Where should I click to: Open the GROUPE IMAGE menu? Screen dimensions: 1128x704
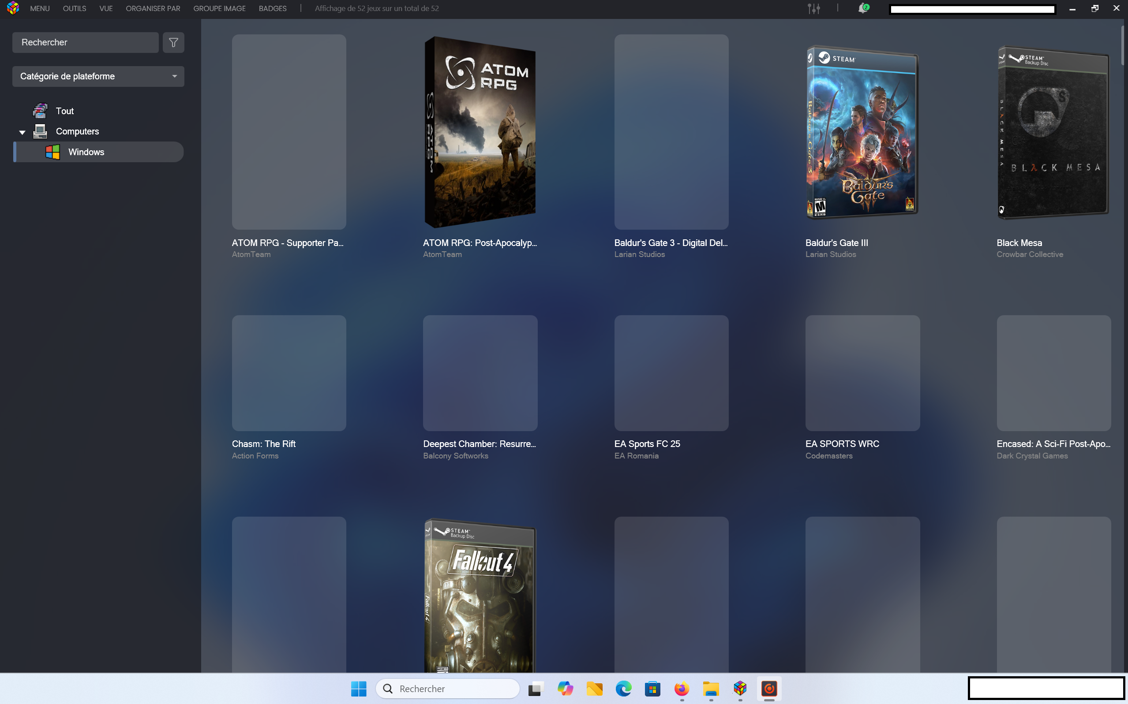(219, 8)
